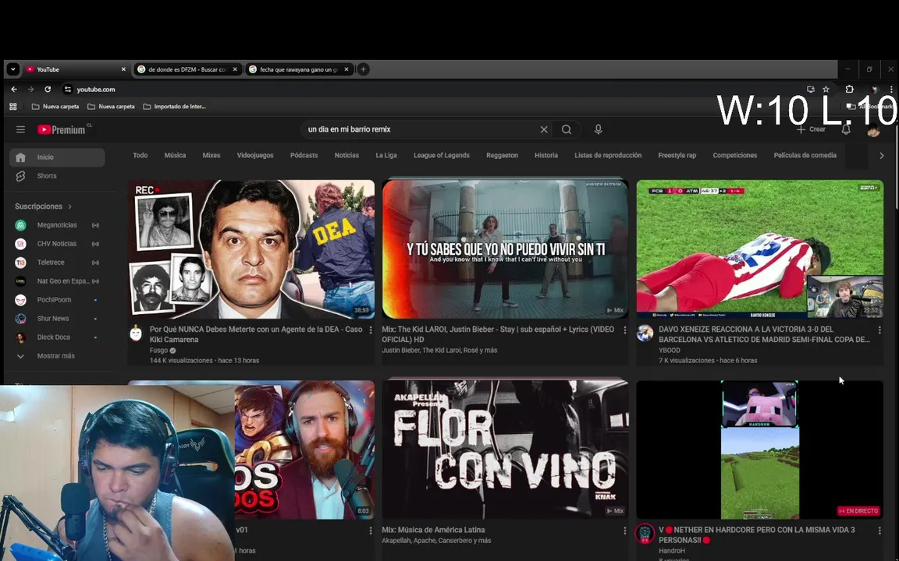
Task: Click the HandroH channel avatar
Action: [x=645, y=534]
